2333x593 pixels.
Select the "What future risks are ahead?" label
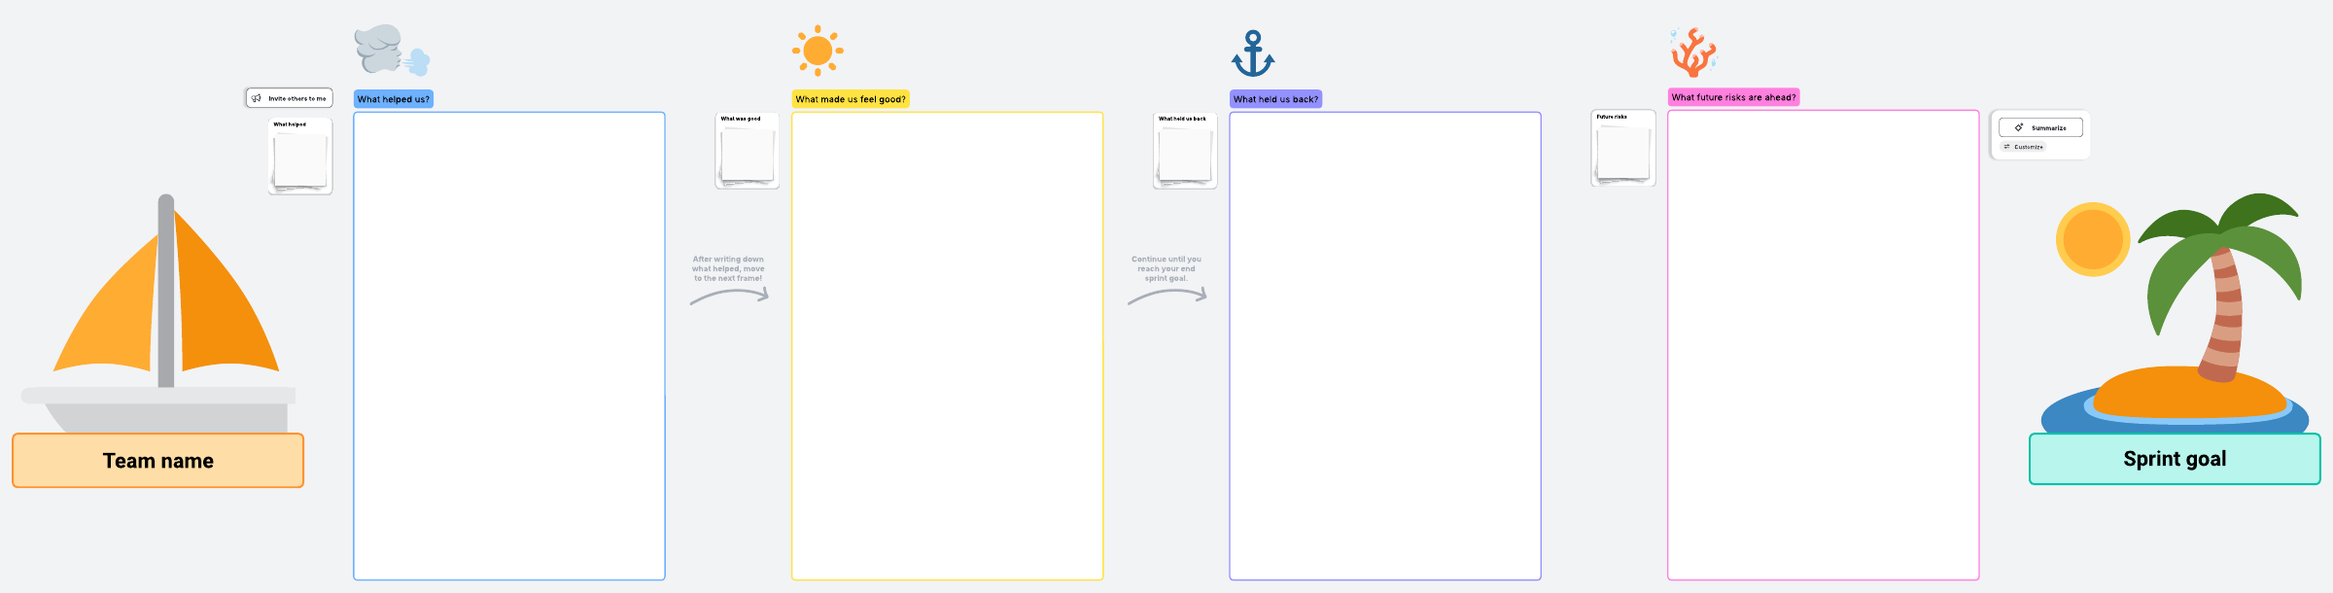coord(1733,97)
